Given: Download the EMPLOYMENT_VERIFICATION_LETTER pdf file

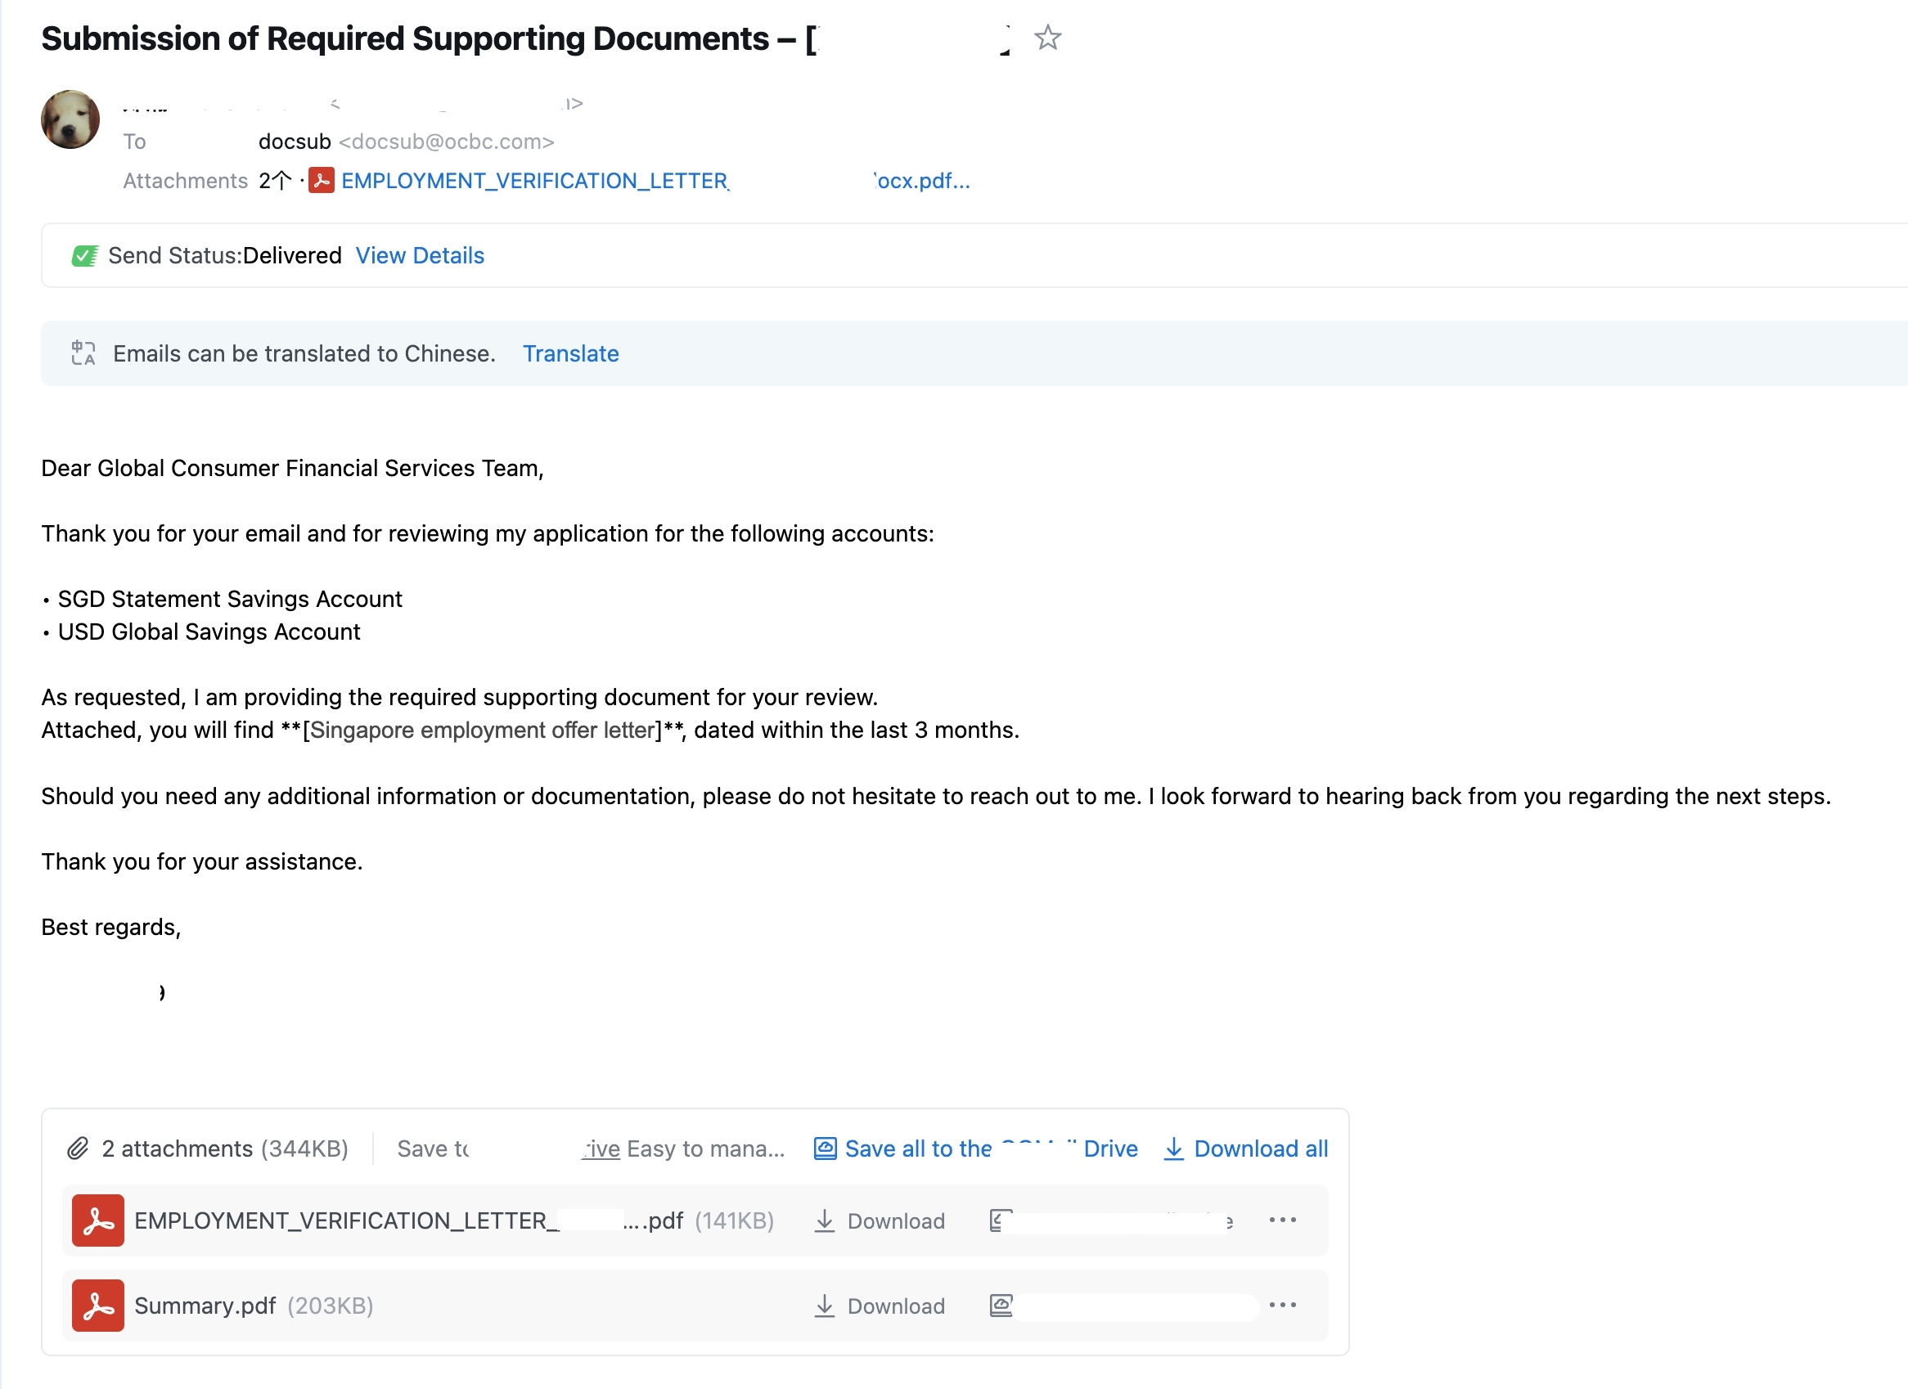Looking at the screenshot, I should click(880, 1220).
